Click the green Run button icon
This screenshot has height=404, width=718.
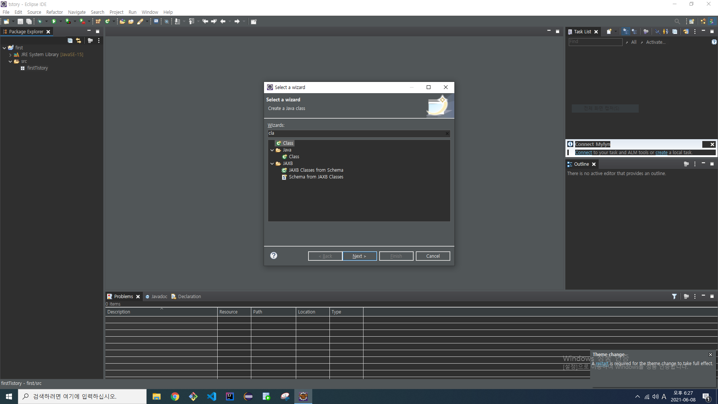click(x=54, y=22)
